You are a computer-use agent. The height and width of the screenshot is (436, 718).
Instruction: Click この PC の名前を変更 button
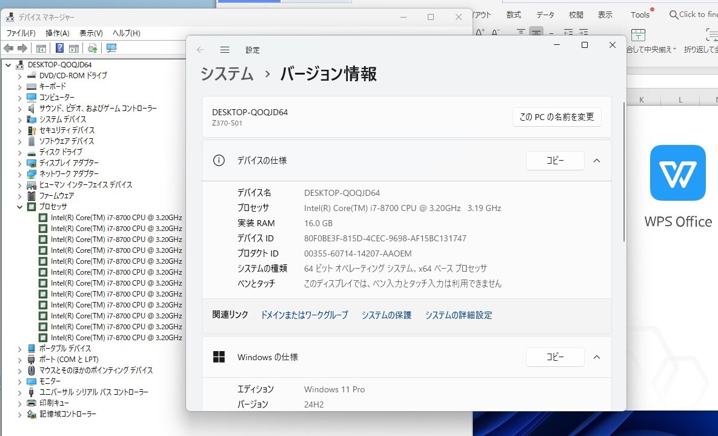[557, 117]
